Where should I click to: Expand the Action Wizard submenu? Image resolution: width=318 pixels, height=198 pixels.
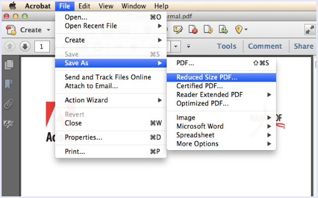(x=111, y=100)
